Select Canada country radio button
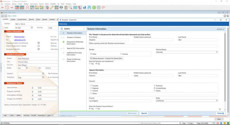 coord(91,86)
